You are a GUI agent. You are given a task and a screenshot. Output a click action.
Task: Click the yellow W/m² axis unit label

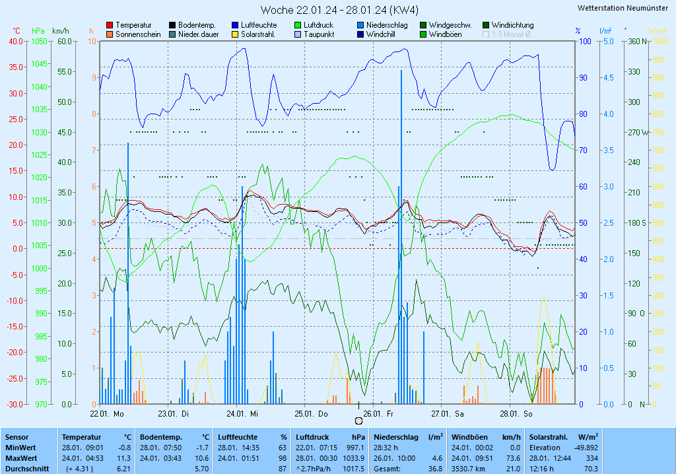tap(658, 31)
